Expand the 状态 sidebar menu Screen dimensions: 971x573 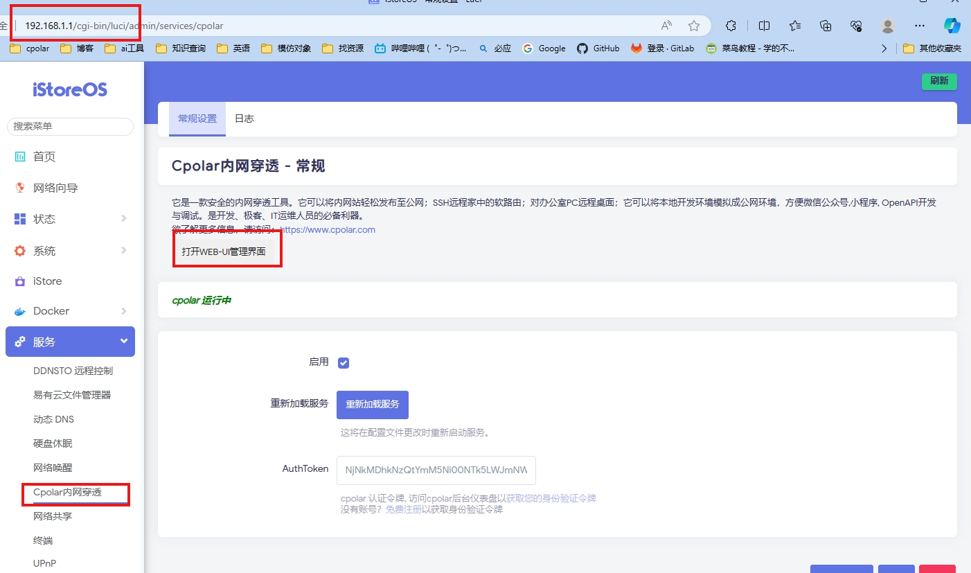[70, 219]
